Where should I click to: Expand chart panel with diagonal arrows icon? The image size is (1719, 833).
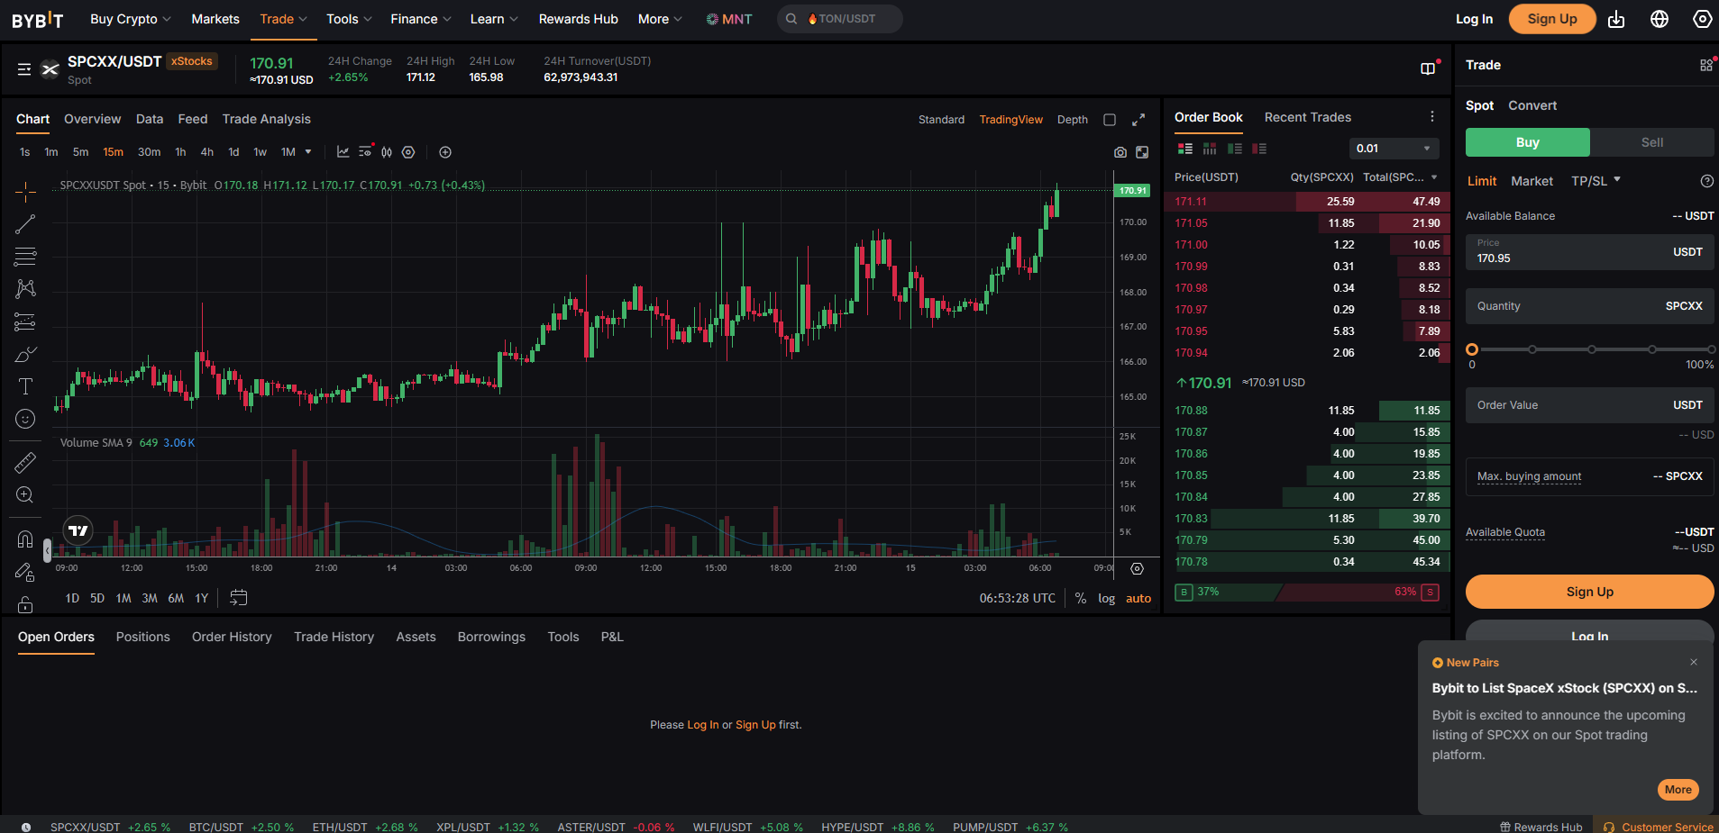point(1138,120)
